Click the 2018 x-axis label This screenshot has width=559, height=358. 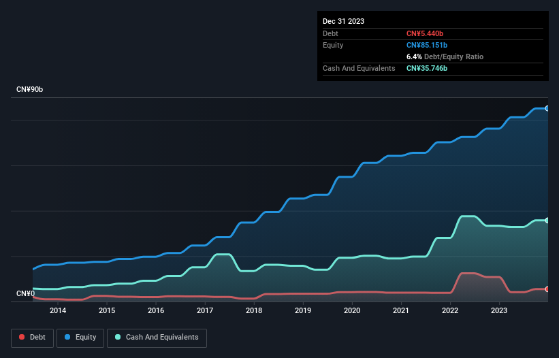tap(254, 310)
